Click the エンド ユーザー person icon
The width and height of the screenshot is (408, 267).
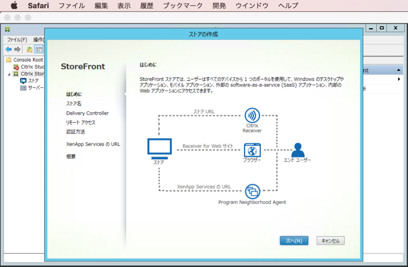click(x=298, y=150)
